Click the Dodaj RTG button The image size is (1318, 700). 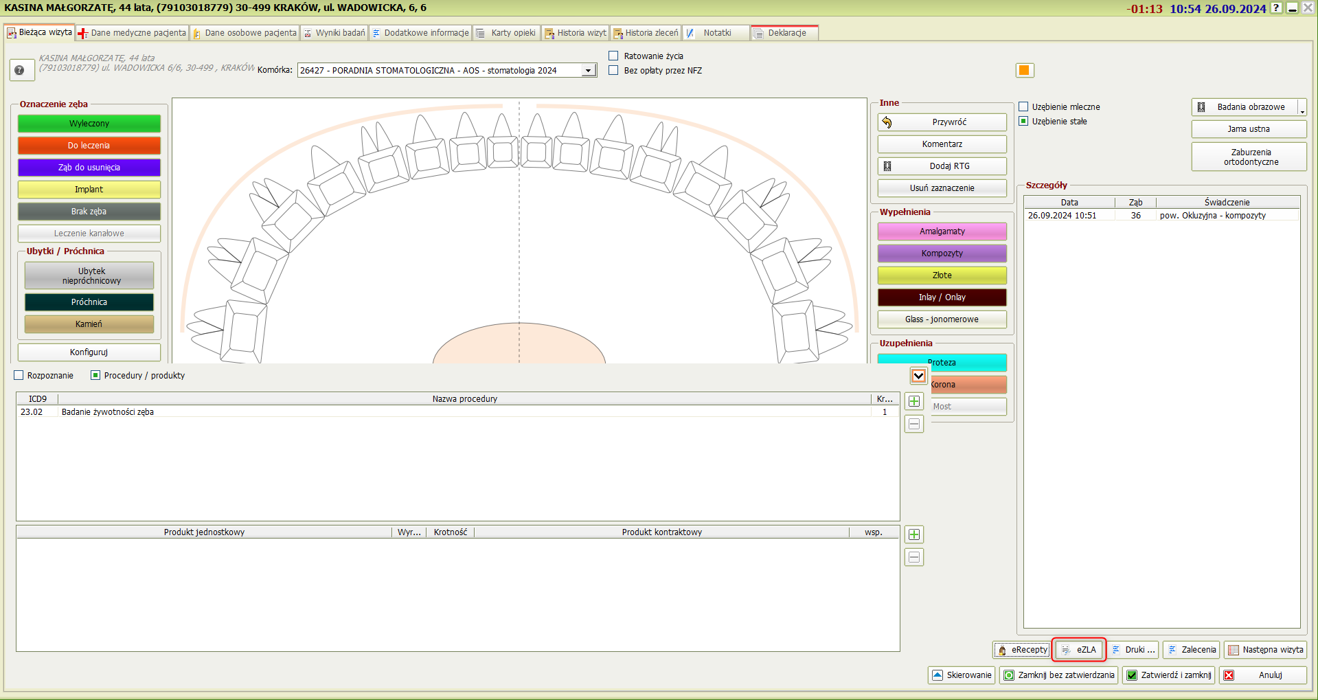942,166
